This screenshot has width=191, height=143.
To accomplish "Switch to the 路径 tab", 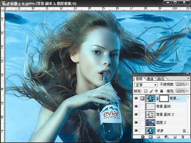I will click(x=161, y=79).
